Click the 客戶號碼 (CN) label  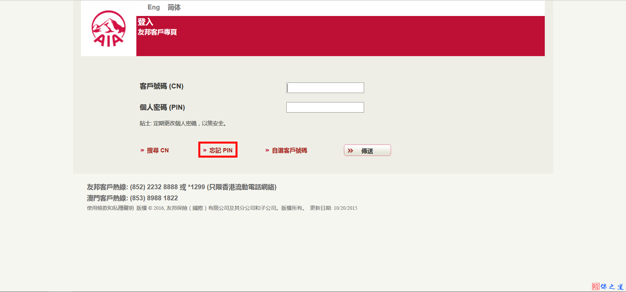tap(161, 86)
